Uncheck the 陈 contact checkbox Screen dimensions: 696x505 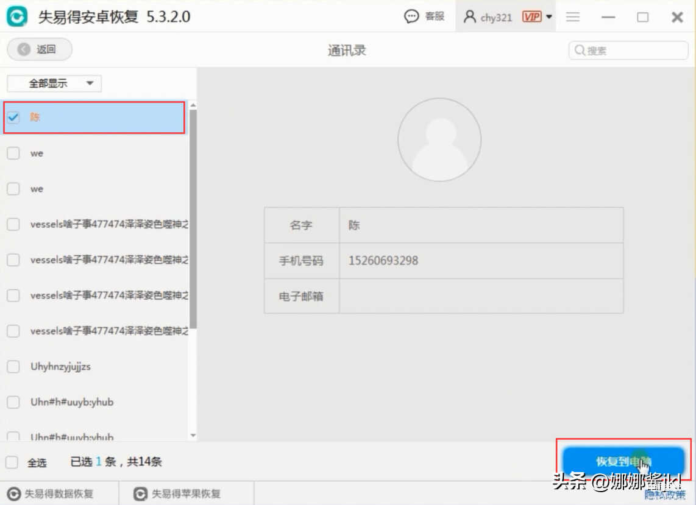13,118
